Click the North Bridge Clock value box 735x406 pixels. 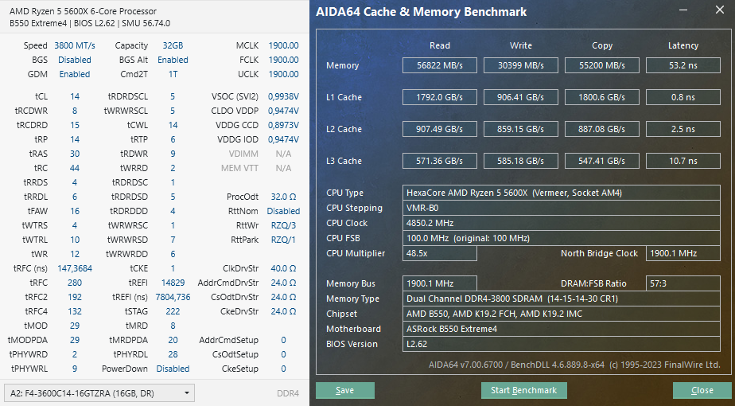[x=682, y=253]
